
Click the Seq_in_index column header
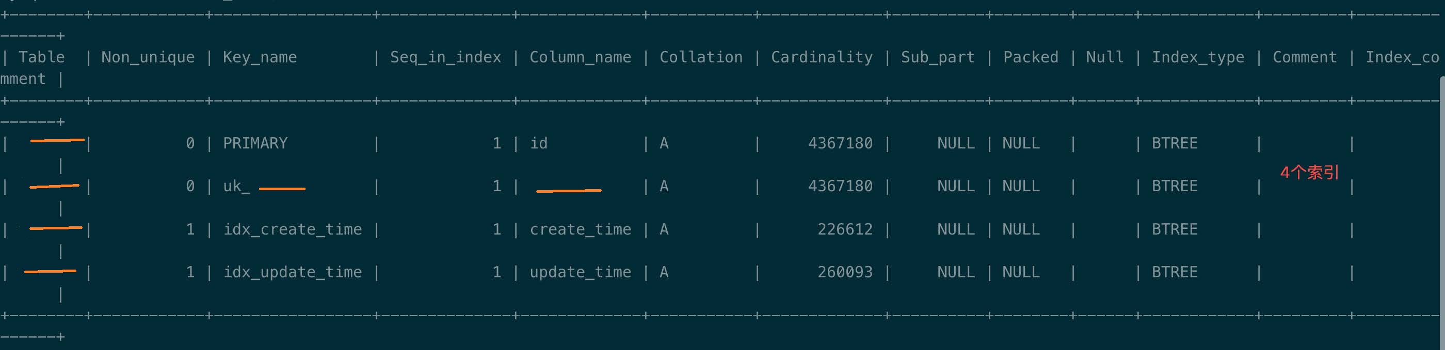[x=445, y=57]
